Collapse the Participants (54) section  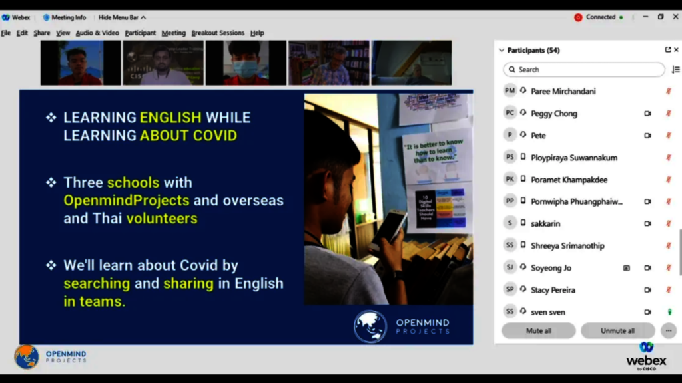[501, 49]
